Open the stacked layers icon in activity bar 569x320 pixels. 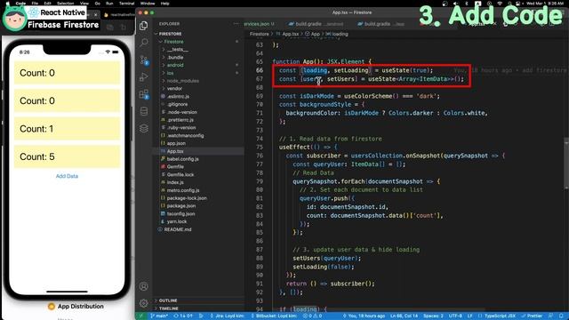(x=144, y=128)
